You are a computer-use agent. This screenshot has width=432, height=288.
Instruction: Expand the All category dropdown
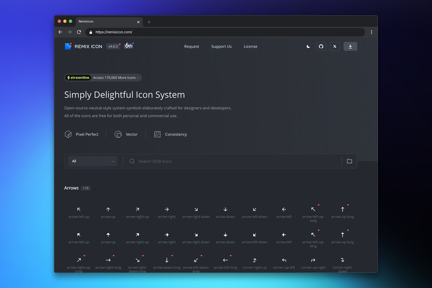(x=93, y=161)
